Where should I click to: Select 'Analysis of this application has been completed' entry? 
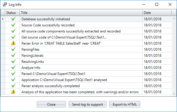[80, 92]
